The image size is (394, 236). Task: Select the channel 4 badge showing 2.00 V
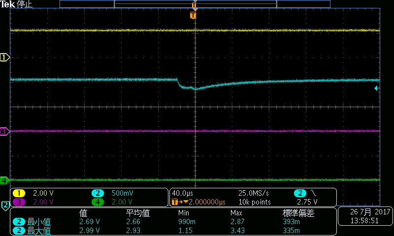click(x=98, y=202)
